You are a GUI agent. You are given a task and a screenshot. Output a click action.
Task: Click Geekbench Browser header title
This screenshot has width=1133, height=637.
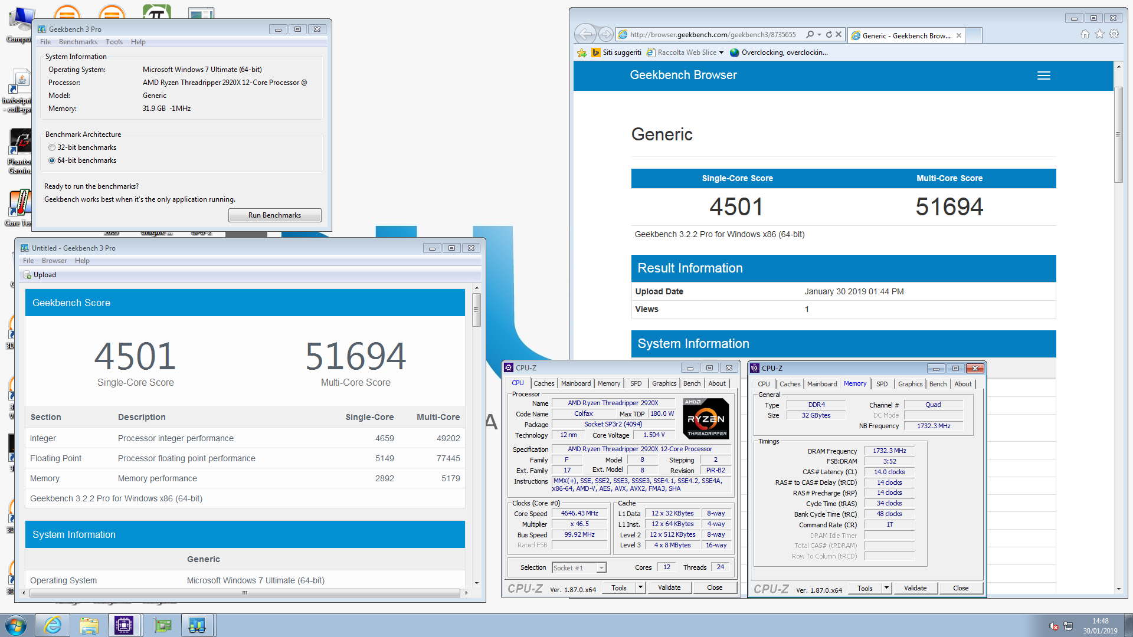coord(683,75)
